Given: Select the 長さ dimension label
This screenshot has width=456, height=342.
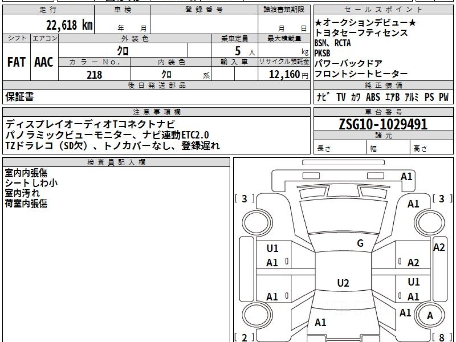Looking at the screenshot, I should coord(324,149).
